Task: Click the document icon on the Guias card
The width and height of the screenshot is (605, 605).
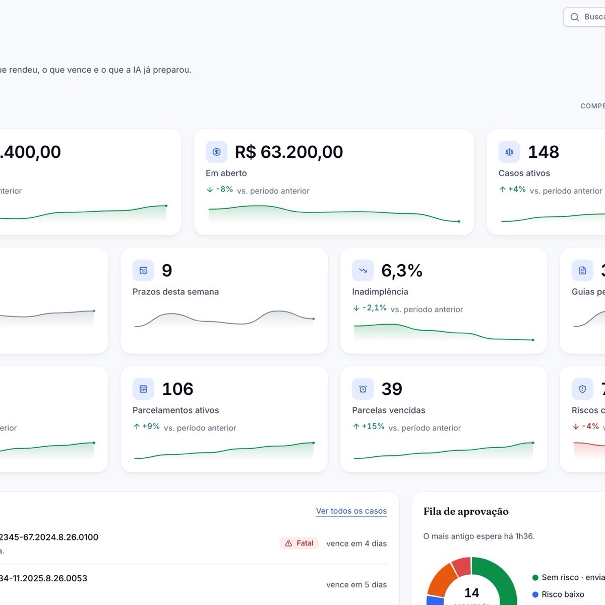Action: click(x=582, y=270)
